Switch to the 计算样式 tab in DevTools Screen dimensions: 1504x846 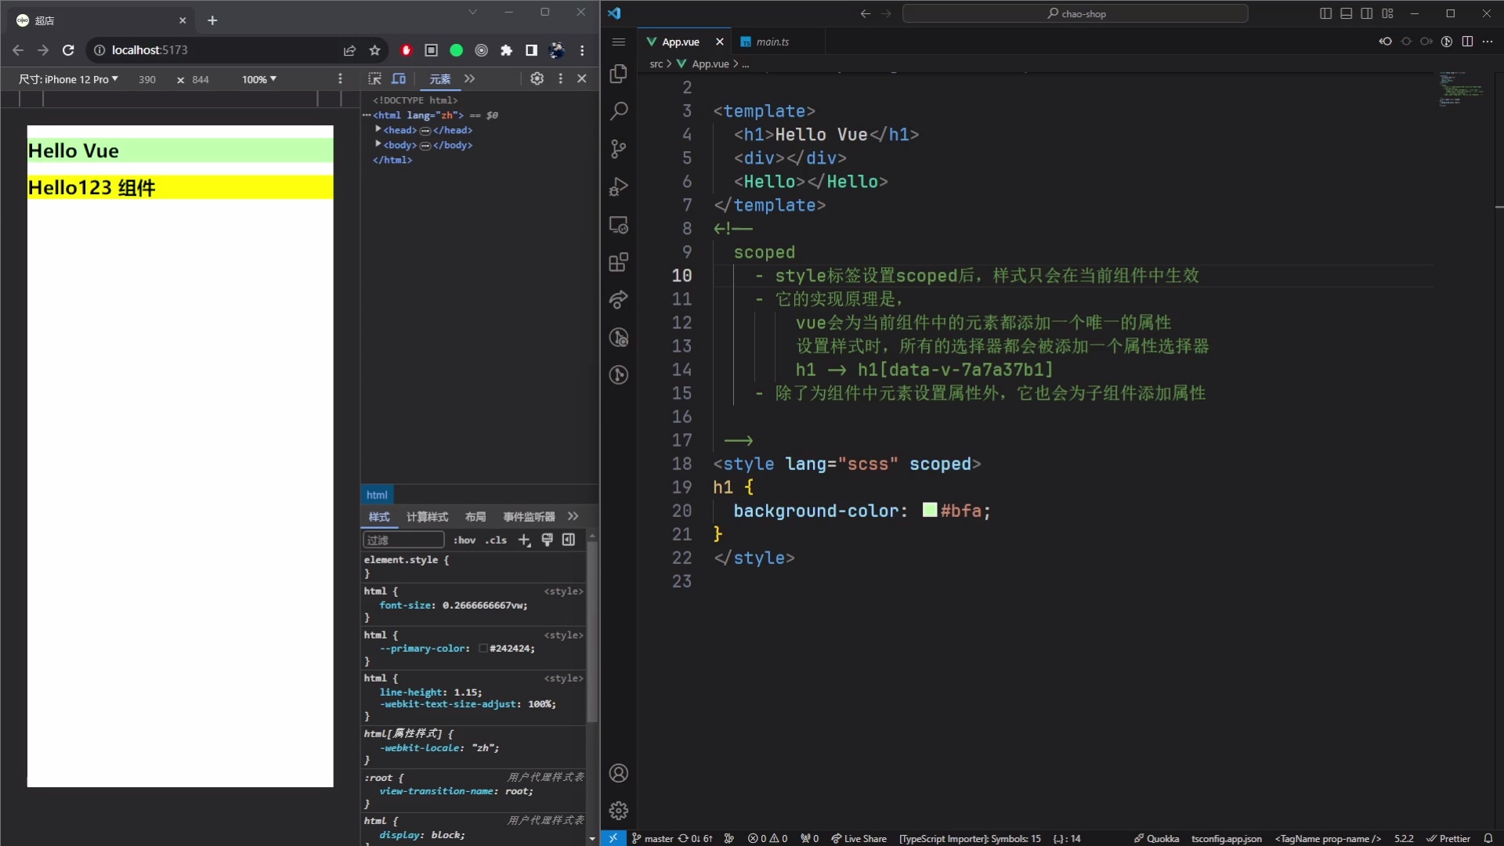(427, 517)
